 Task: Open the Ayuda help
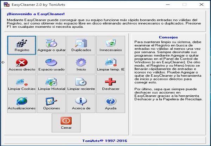click(111, 103)
